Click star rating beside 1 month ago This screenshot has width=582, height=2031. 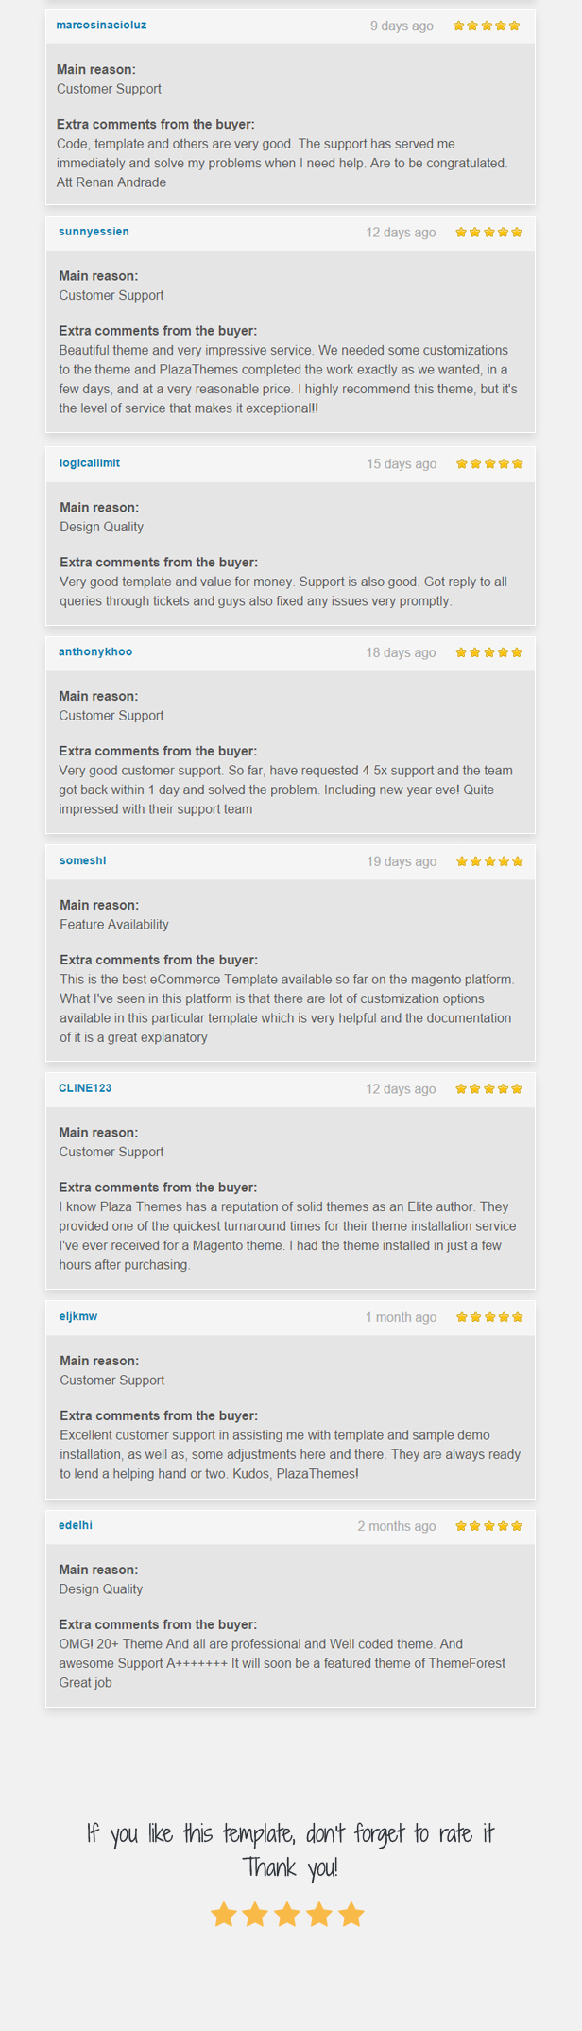[489, 1317]
